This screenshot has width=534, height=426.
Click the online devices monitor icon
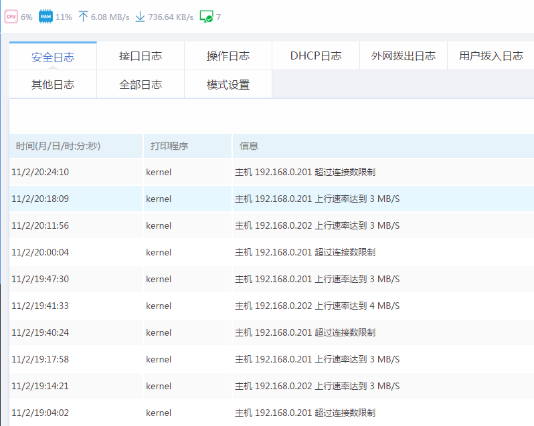[206, 17]
